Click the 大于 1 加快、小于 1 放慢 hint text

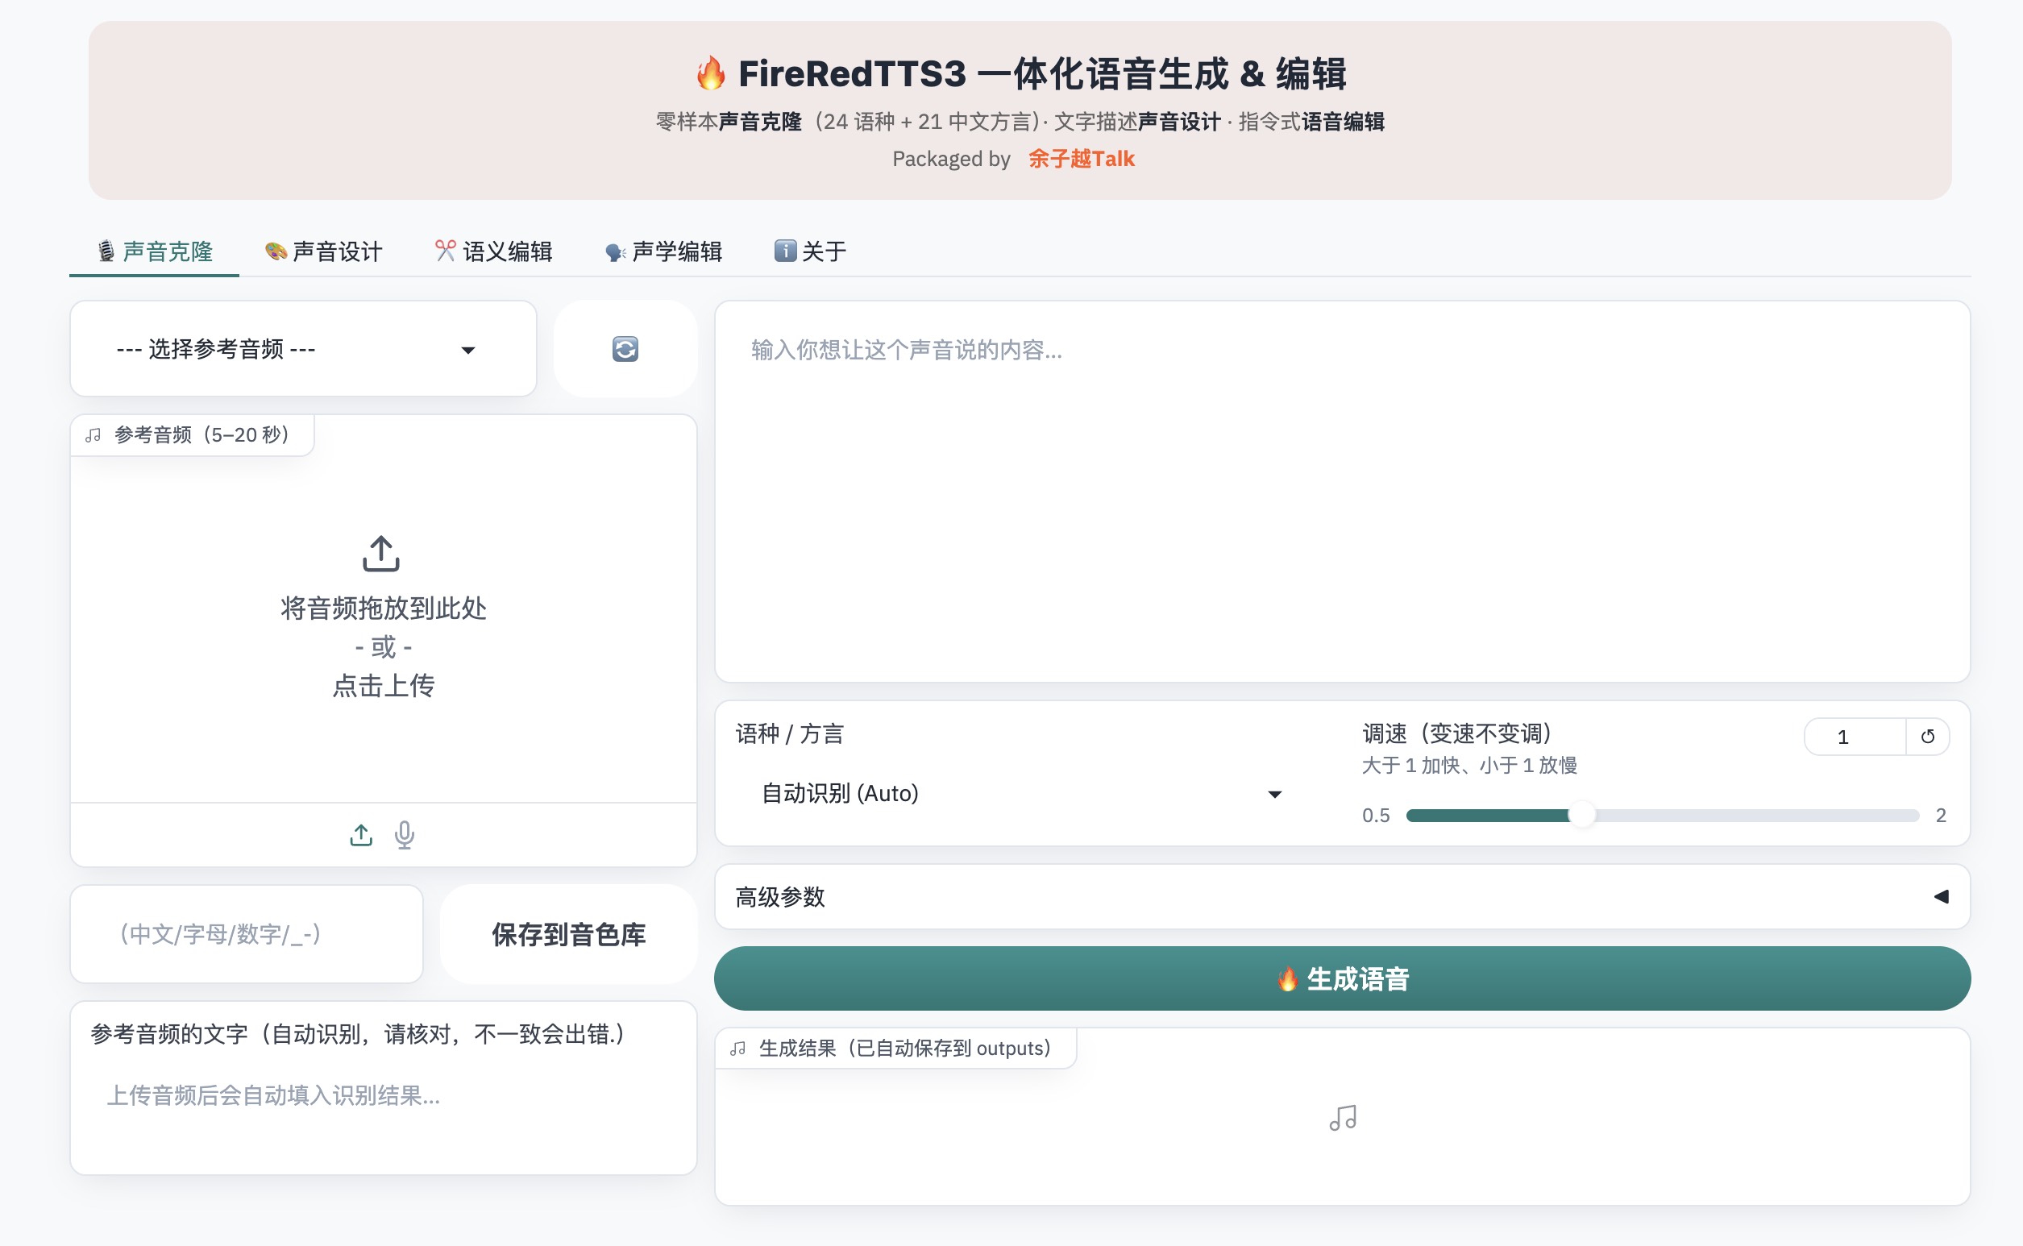coord(1469,766)
